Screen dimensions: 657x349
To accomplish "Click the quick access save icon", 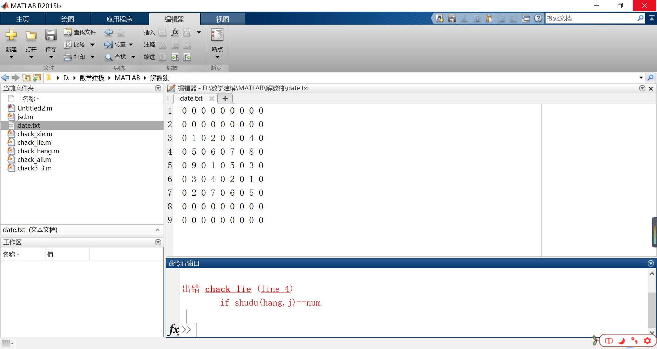I will [452, 18].
